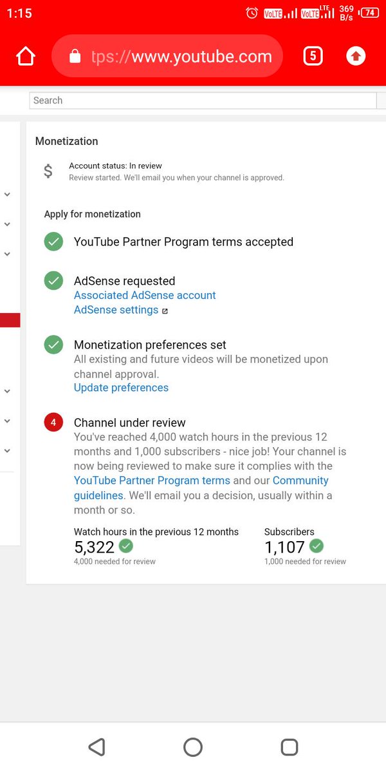386x773 pixels.
Task: Click the Search input field
Action: click(203, 100)
